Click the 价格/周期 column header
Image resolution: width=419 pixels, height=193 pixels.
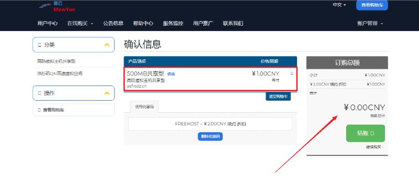click(x=269, y=61)
